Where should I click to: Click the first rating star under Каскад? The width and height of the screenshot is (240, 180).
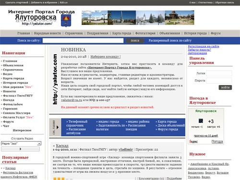click(55, 179)
